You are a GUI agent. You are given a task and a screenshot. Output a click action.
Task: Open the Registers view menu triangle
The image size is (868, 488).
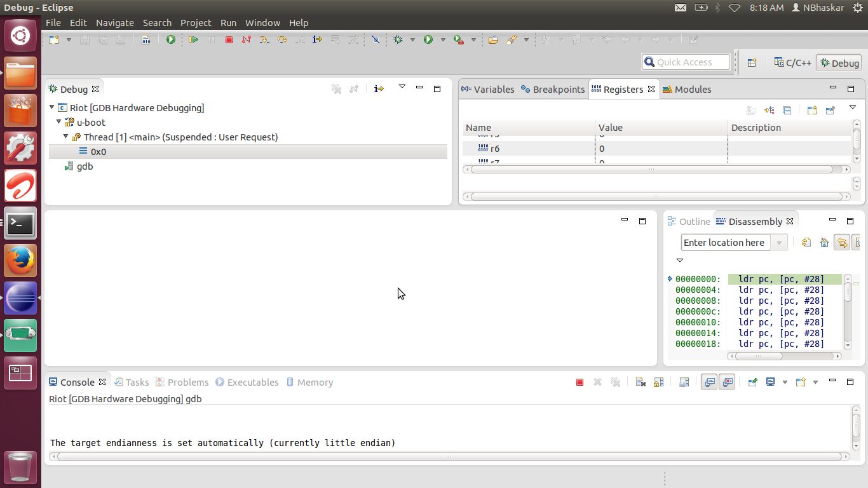pos(853,107)
